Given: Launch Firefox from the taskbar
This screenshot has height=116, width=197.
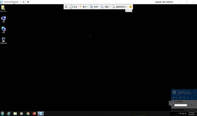Looking at the screenshot, I should pos(34,114).
